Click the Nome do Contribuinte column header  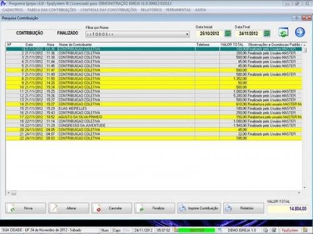point(75,44)
